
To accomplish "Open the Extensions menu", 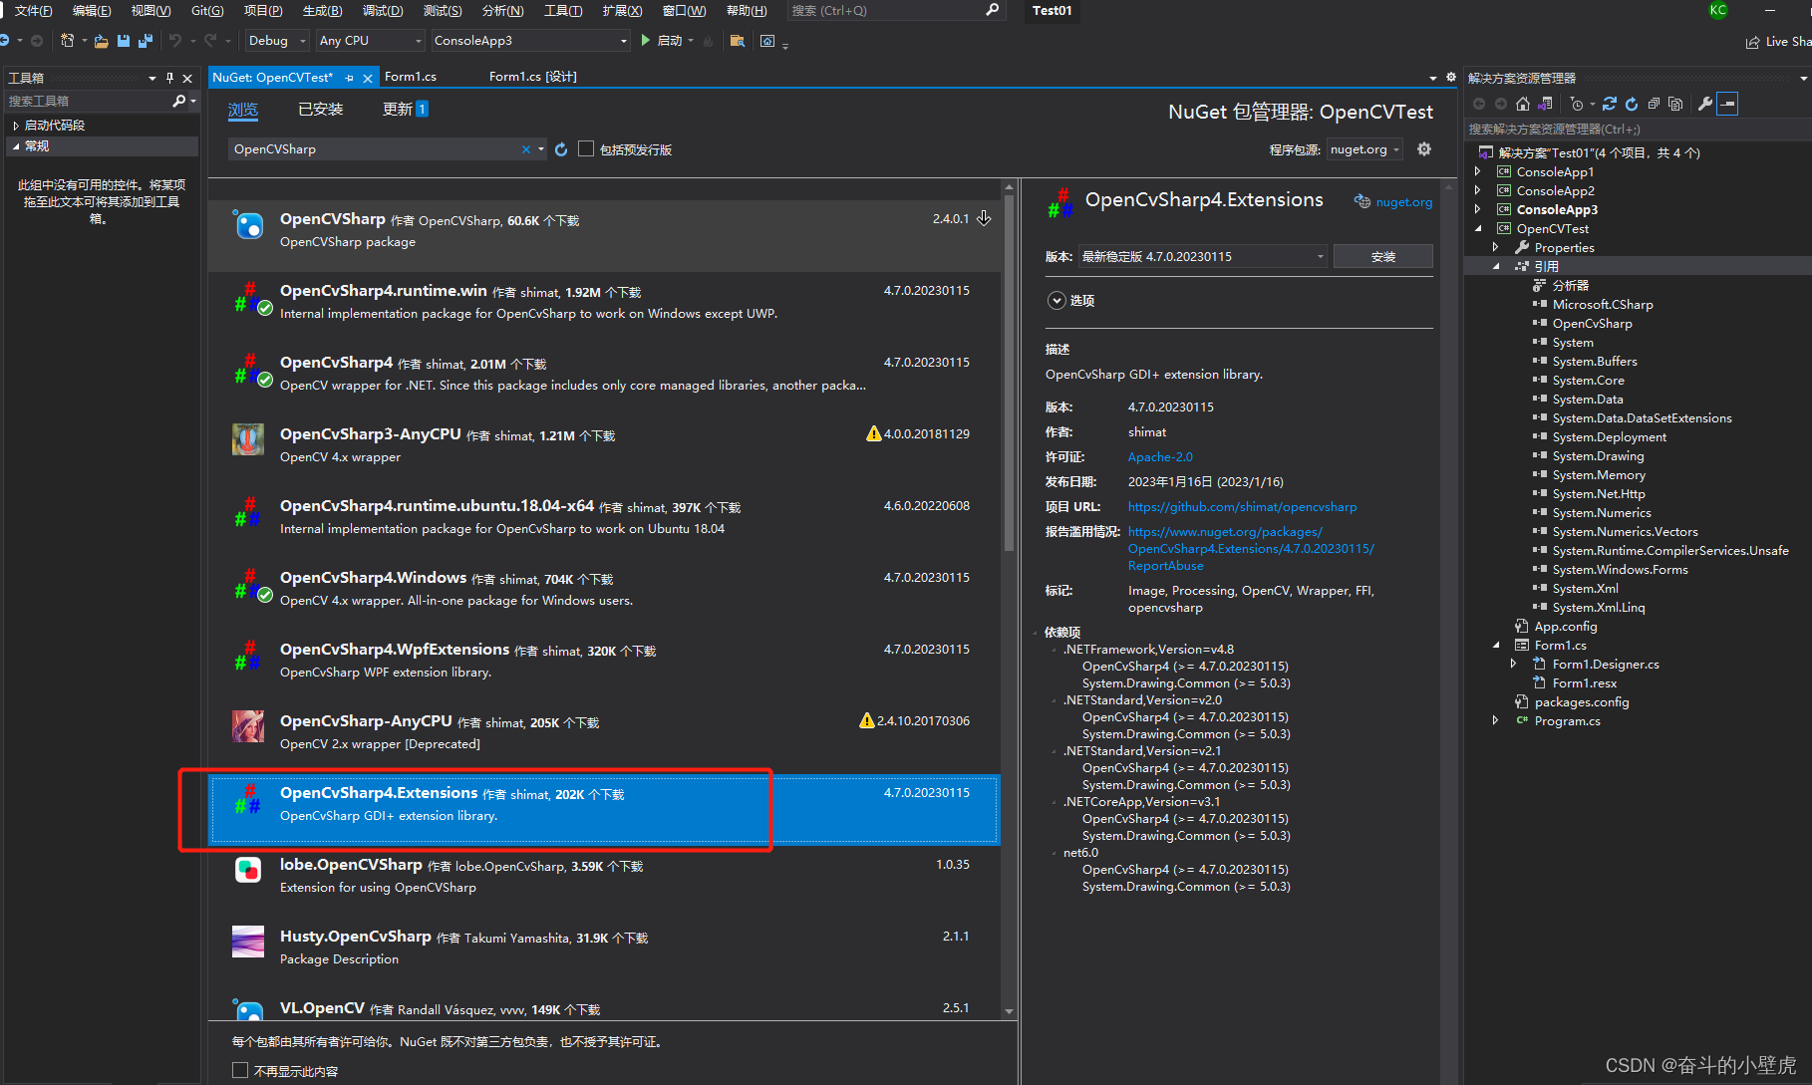I will pyautogui.click(x=622, y=10).
